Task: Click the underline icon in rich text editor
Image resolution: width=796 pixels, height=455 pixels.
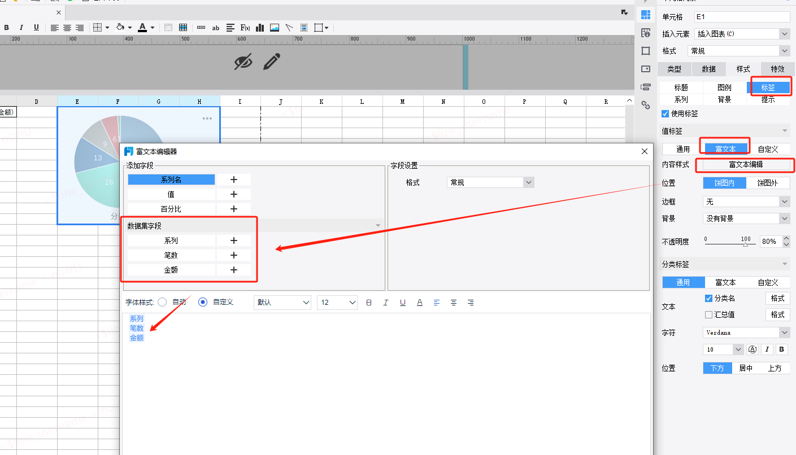Action: (403, 303)
